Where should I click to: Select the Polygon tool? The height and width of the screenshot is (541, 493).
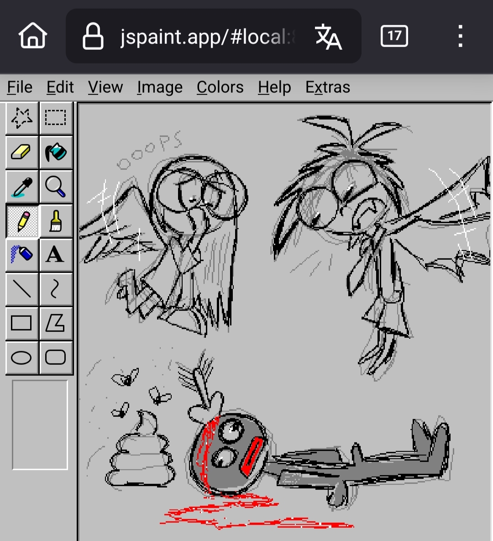click(56, 323)
